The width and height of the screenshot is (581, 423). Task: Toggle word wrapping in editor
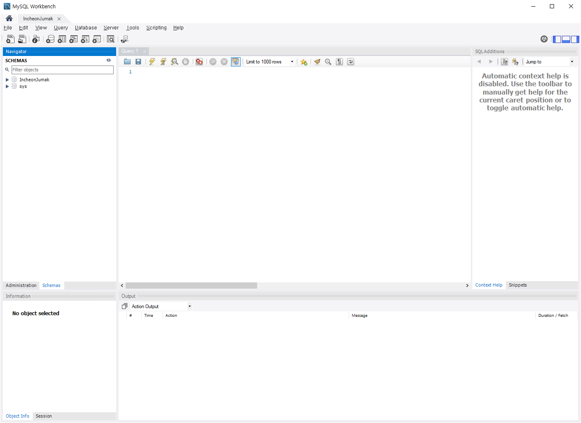350,62
